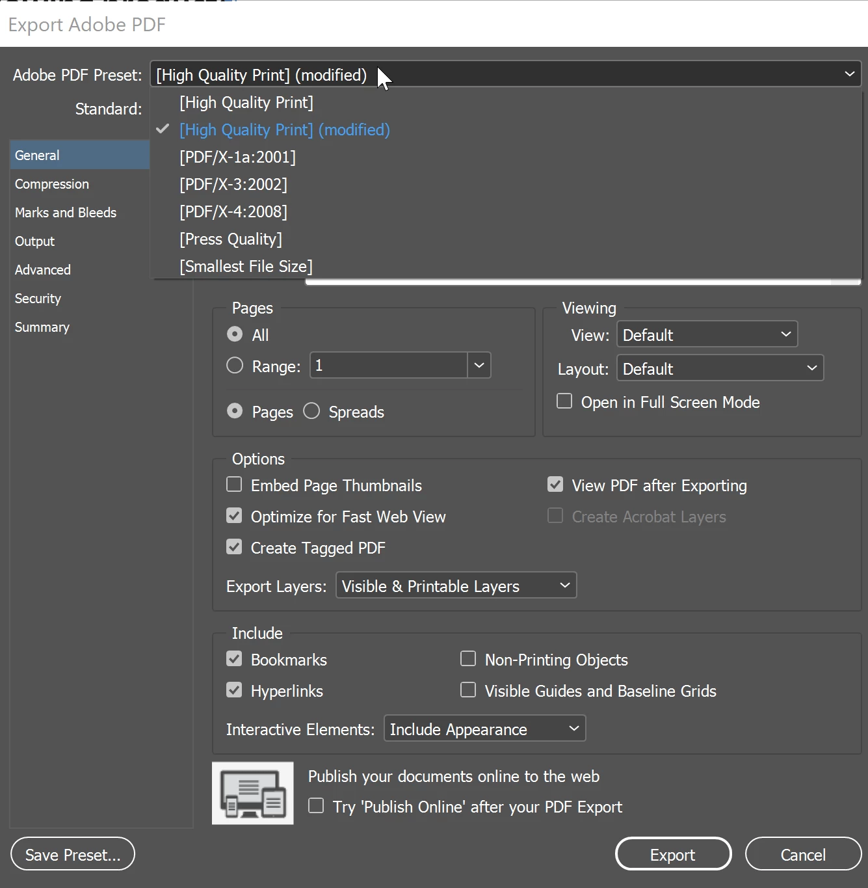Select the All pages radio button
Screen dimensions: 868x888
[x=235, y=334]
